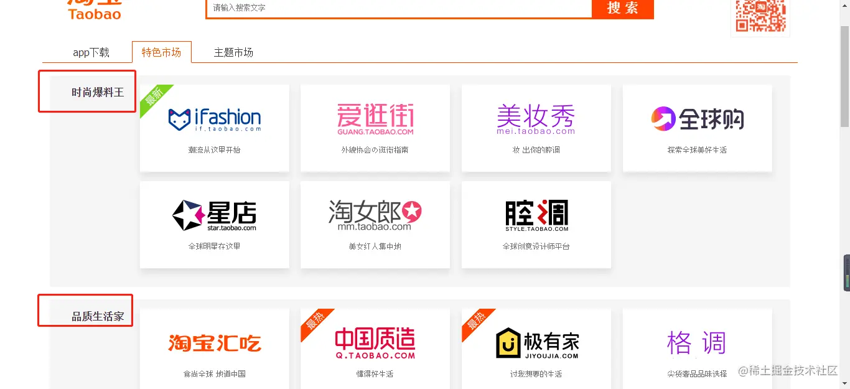Click the 时尚爆料王 section heading
Viewport: 850px width, 389px height.
[98, 92]
